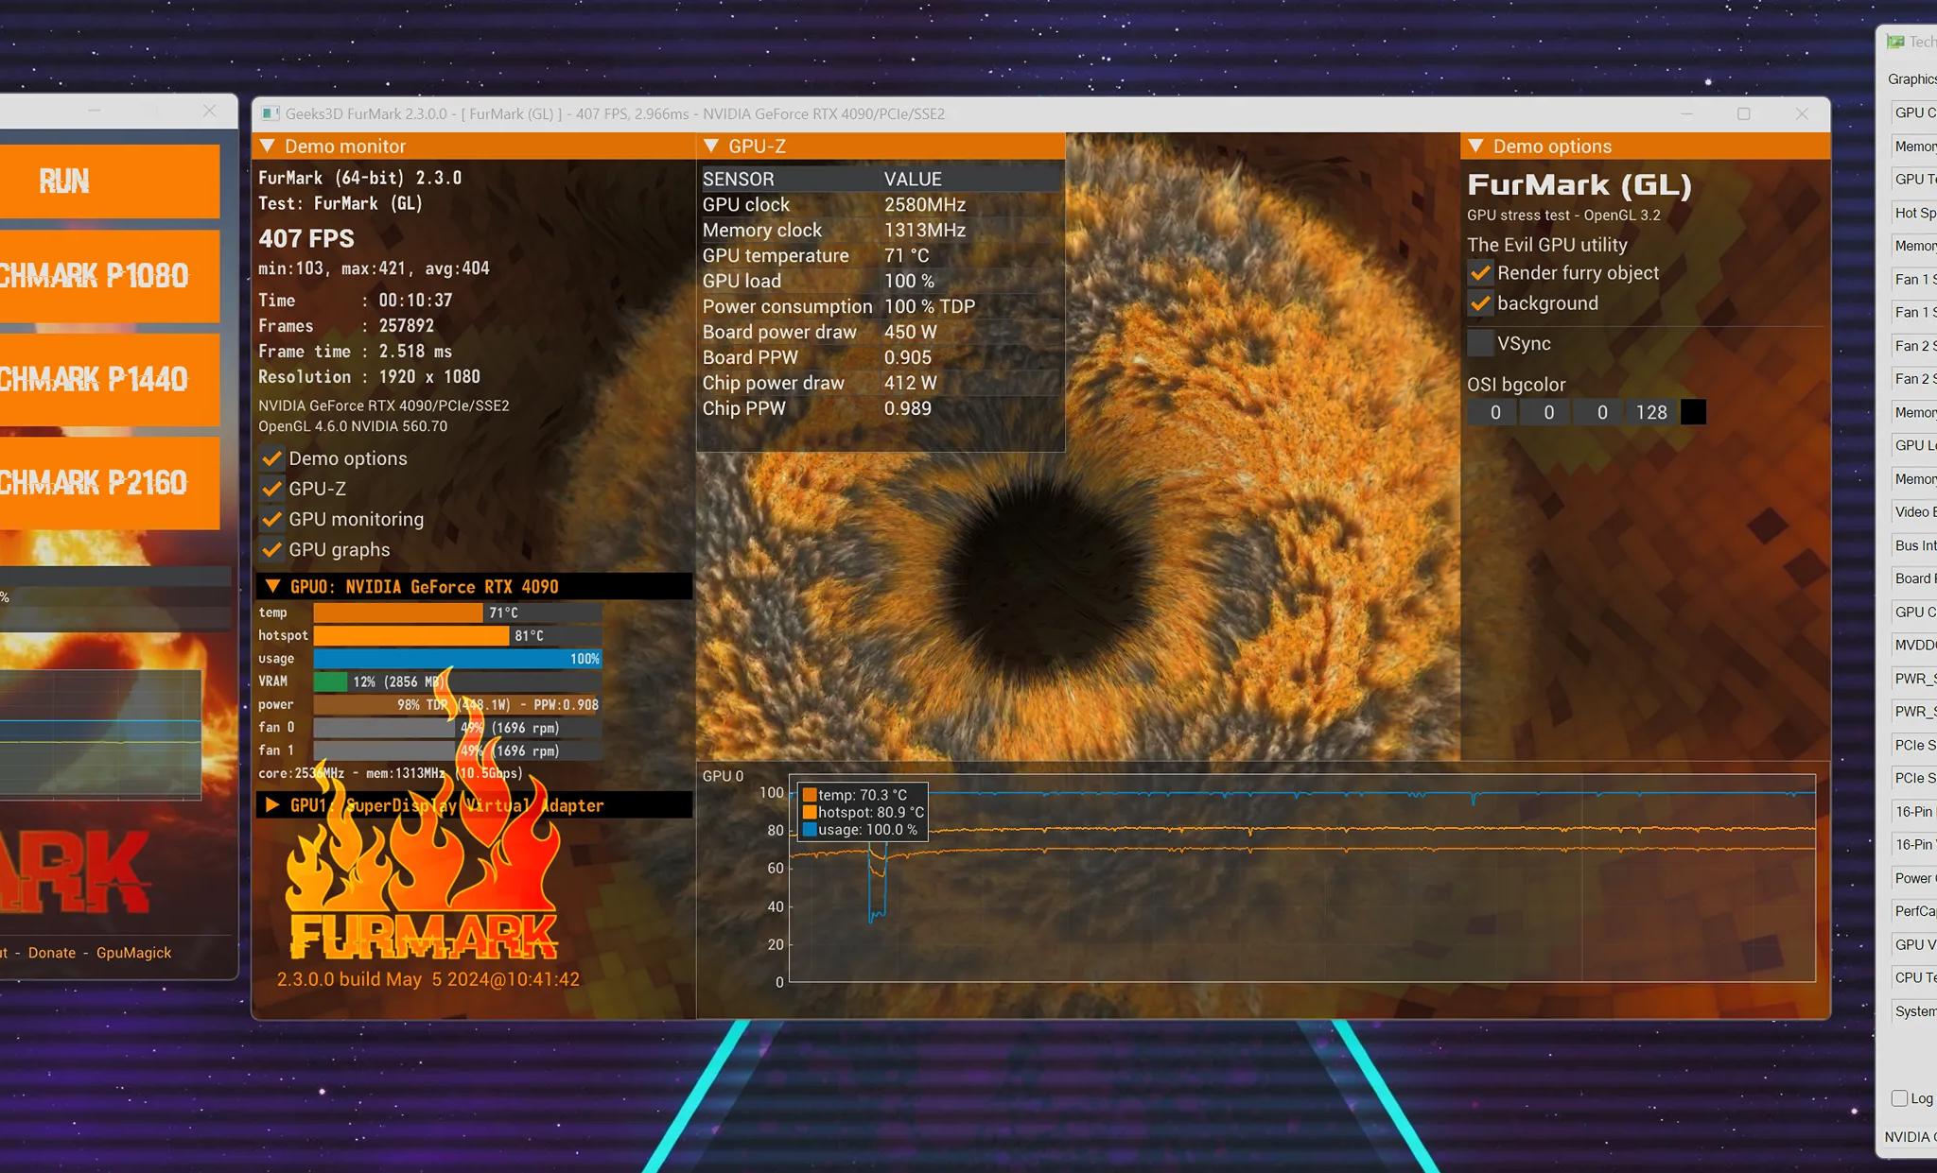Image resolution: width=1937 pixels, height=1173 pixels.
Task: Close the FurMark launcher window
Action: pyautogui.click(x=209, y=111)
